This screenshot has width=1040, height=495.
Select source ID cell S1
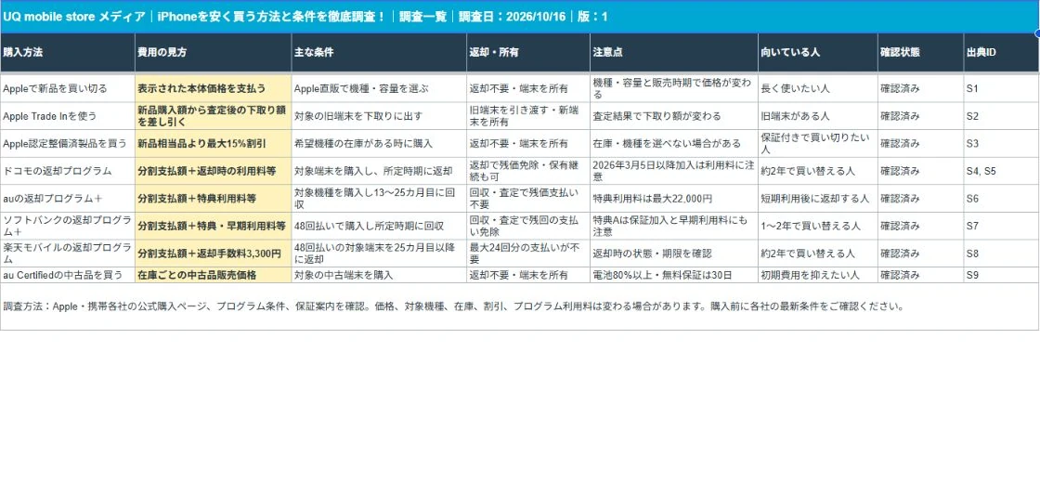1002,88
